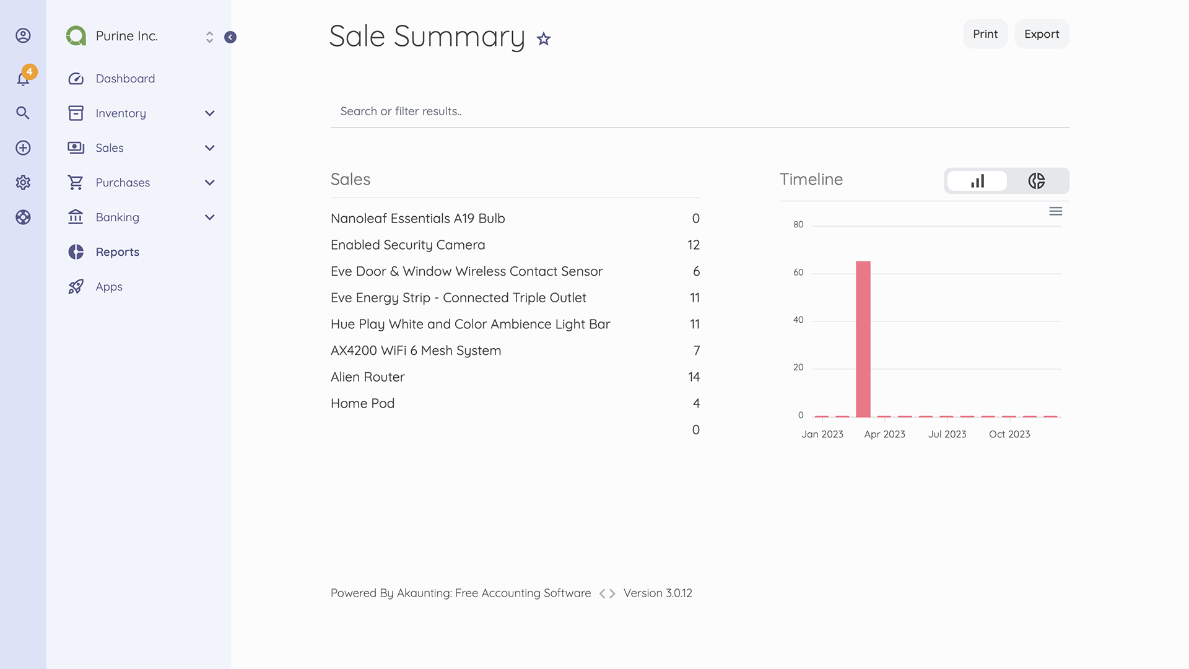Collapse the sidebar with arrow button
Viewport: 1189px width, 669px height.
click(230, 37)
